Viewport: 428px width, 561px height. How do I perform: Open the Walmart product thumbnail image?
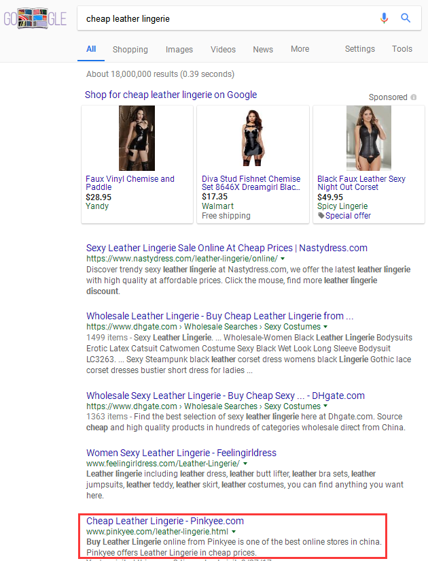253,138
